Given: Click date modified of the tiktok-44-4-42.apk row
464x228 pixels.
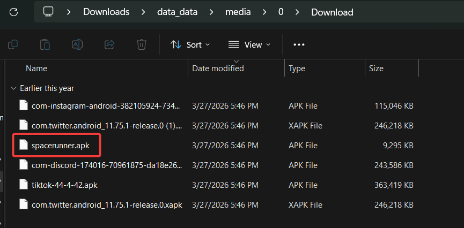Looking at the screenshot, I should coord(225,185).
